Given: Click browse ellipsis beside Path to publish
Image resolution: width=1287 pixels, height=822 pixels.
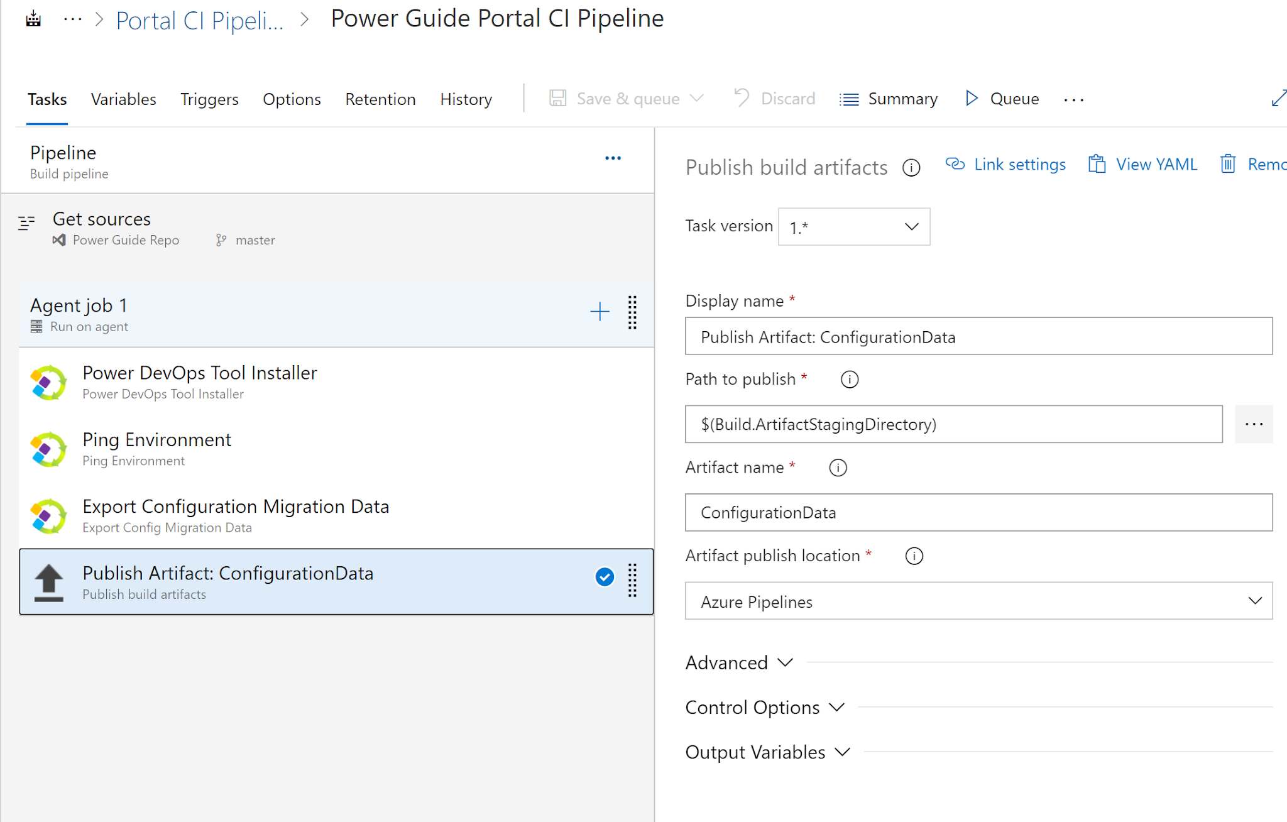Looking at the screenshot, I should [x=1253, y=424].
